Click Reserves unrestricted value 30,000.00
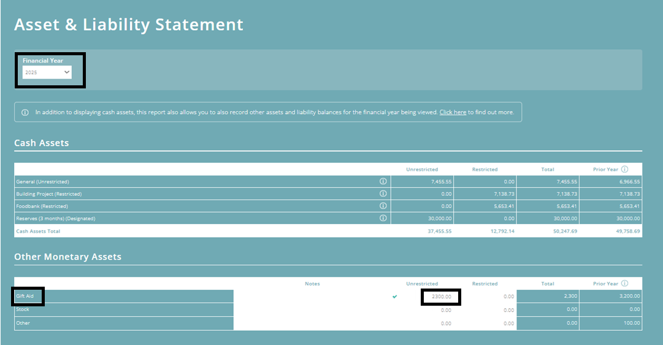Image resolution: width=663 pixels, height=345 pixels. point(440,219)
